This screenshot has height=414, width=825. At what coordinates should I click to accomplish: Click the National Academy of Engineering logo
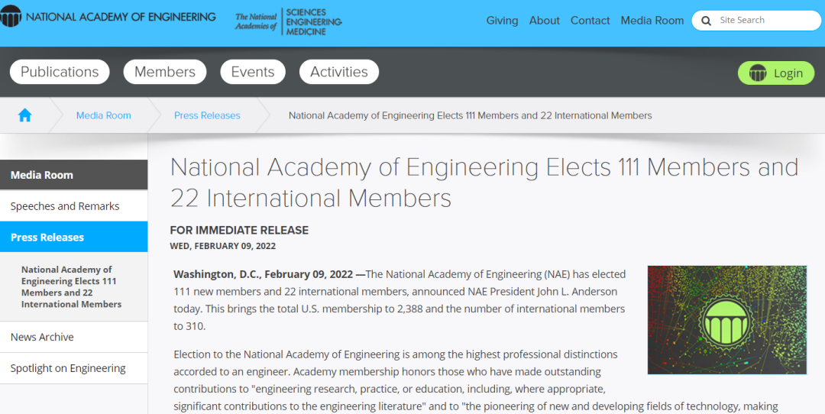[108, 17]
